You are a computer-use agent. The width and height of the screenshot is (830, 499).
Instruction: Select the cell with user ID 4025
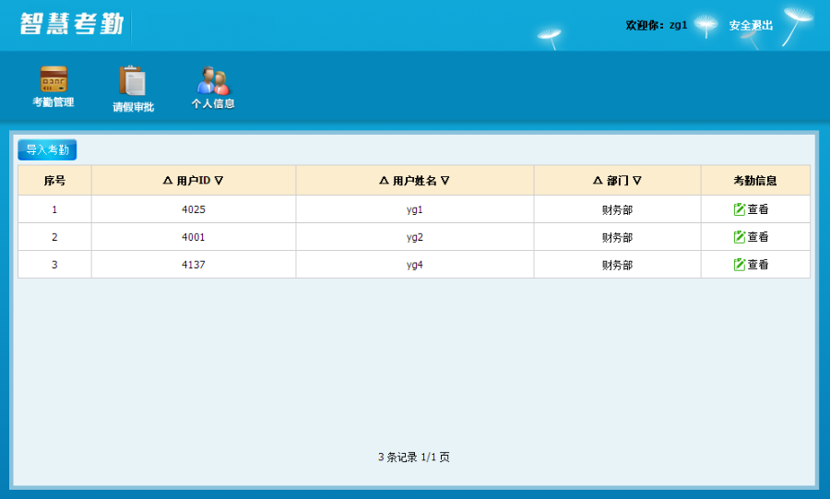click(194, 209)
